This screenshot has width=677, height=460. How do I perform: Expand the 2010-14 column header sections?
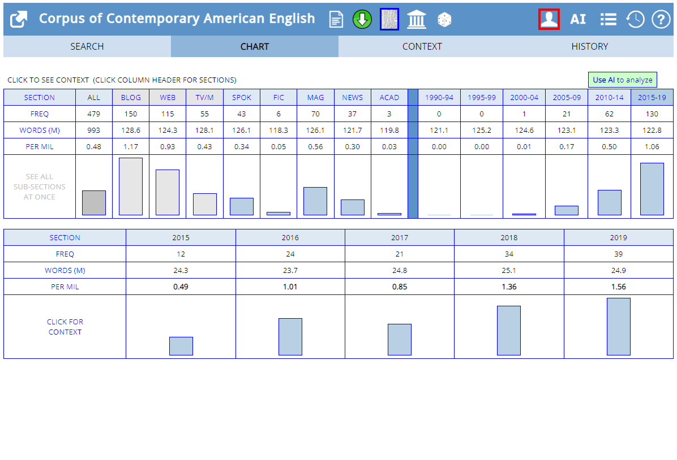coord(609,97)
